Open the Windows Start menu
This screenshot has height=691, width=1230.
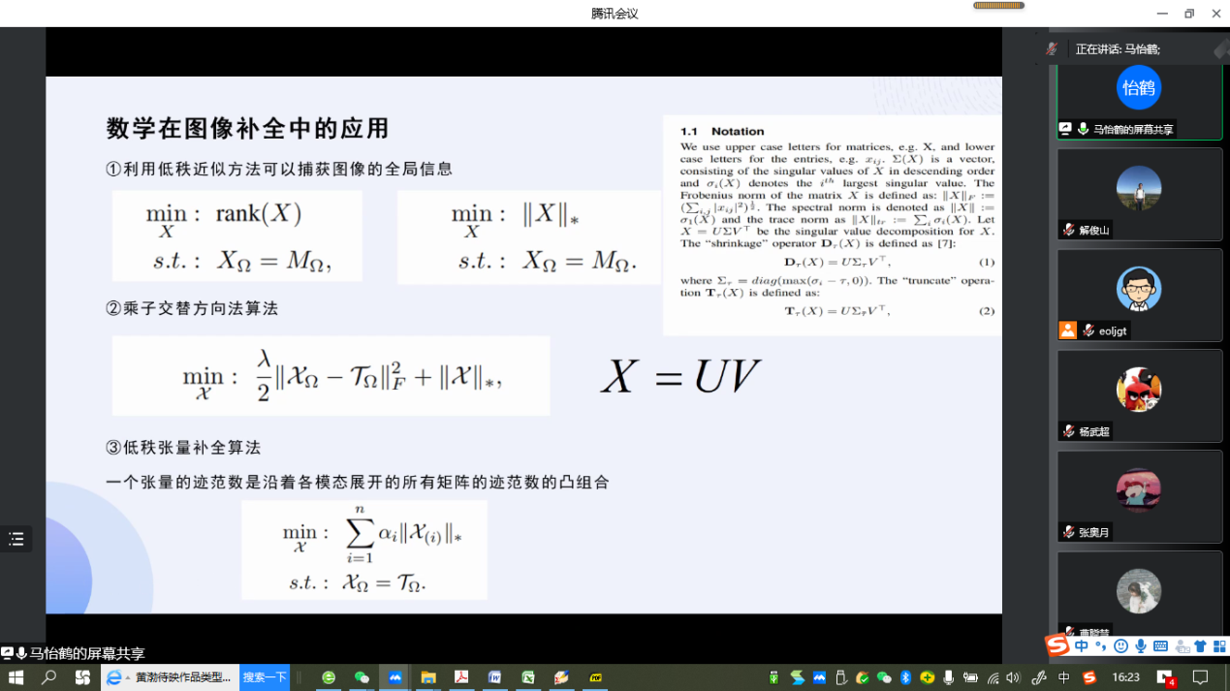(16, 677)
